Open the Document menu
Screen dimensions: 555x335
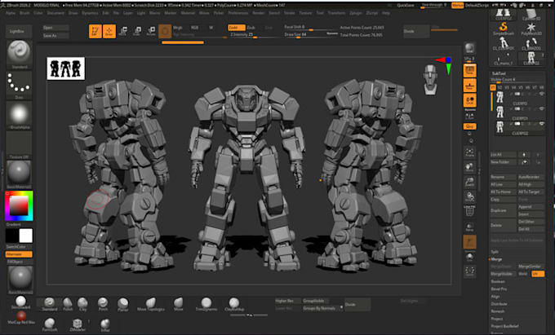55,13
